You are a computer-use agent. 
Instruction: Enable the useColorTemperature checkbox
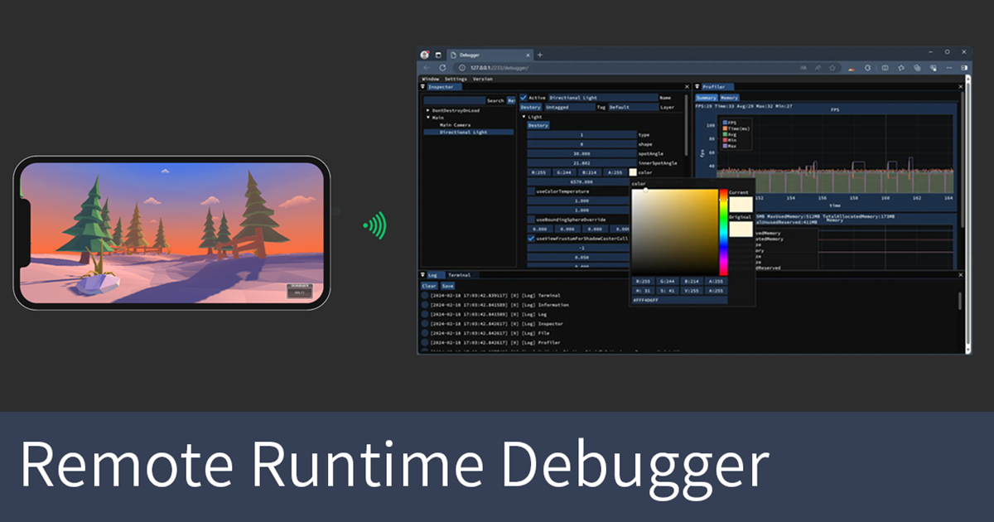coord(531,191)
